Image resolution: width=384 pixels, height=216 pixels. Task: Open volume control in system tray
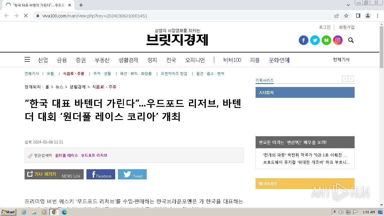click(341, 212)
